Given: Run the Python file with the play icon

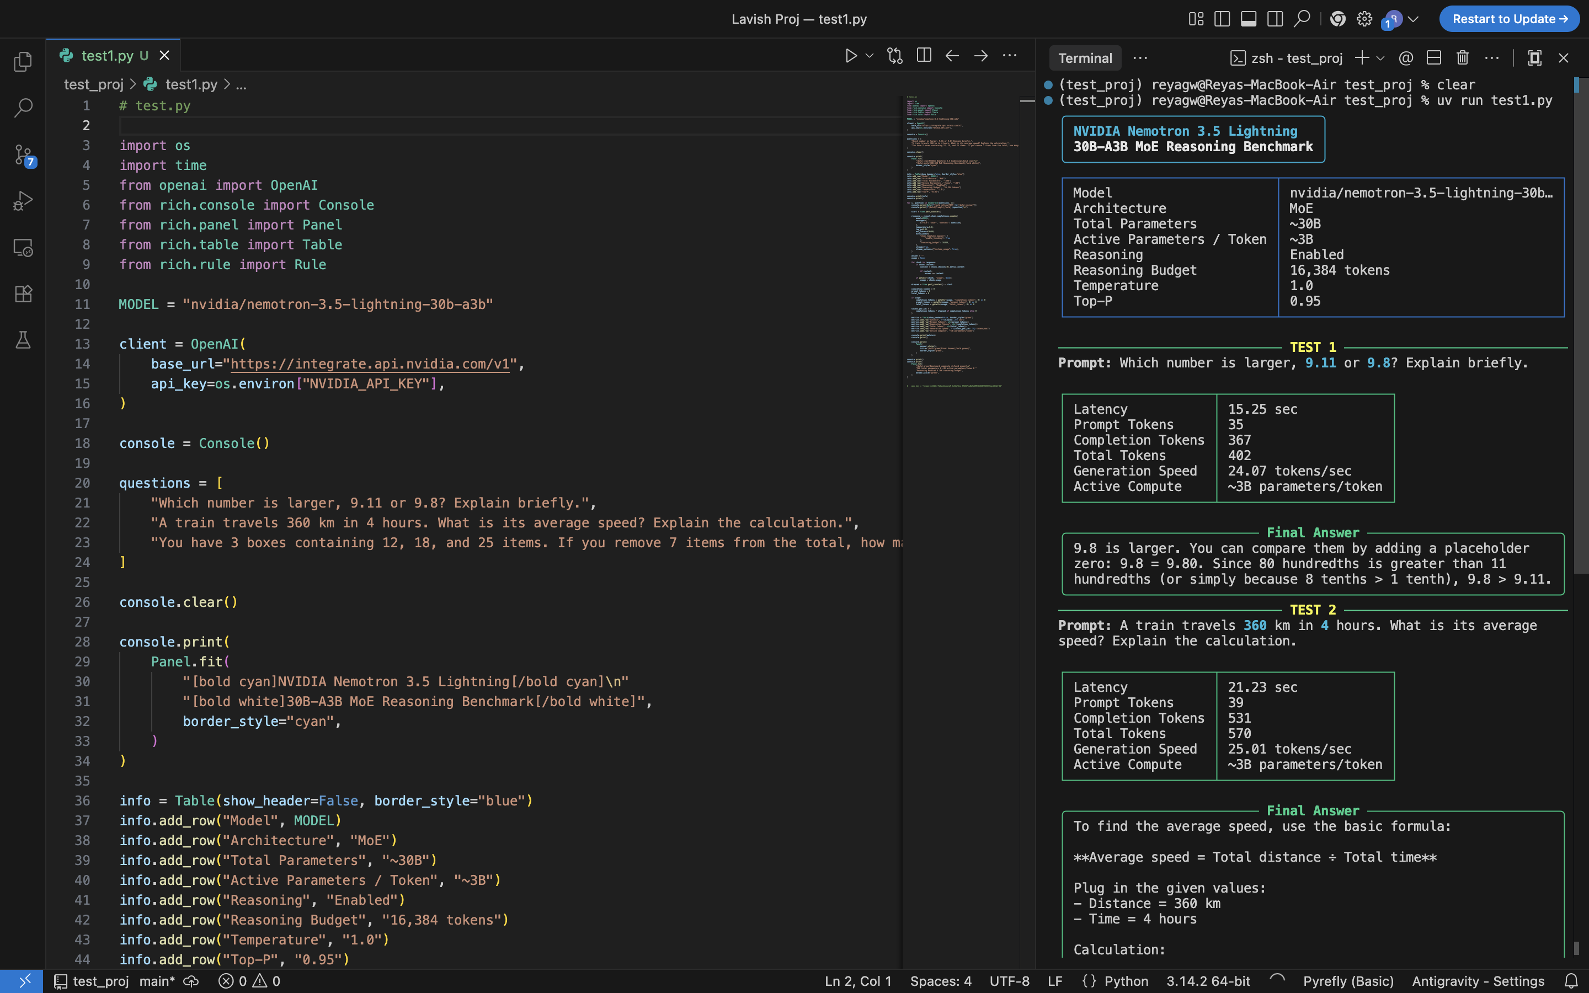Looking at the screenshot, I should coord(851,56).
